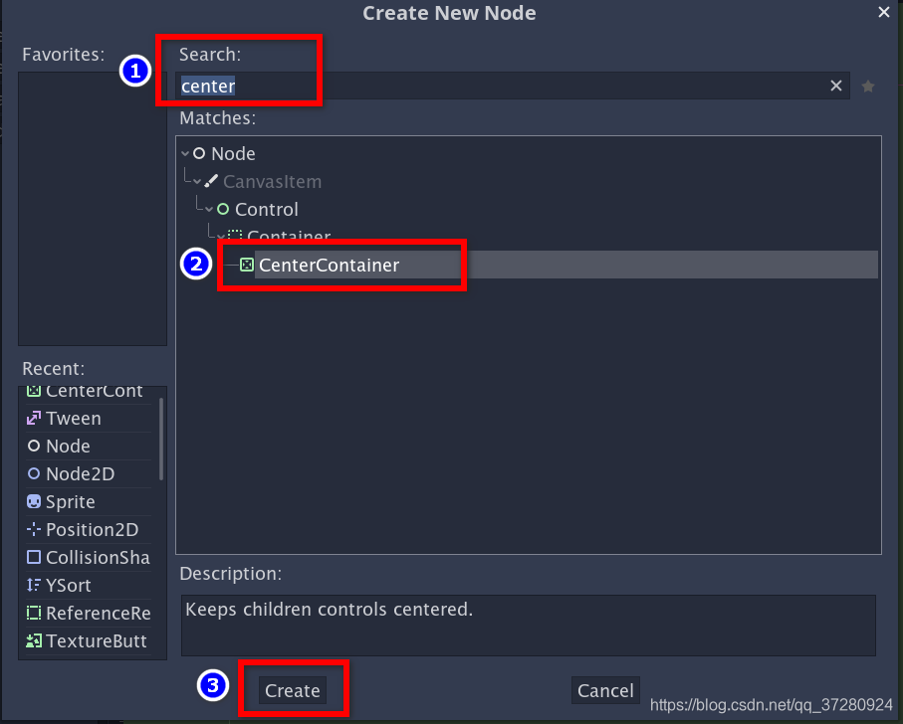903x724 pixels.
Task: Click the Node2D icon in Recent list
Action: (x=34, y=473)
